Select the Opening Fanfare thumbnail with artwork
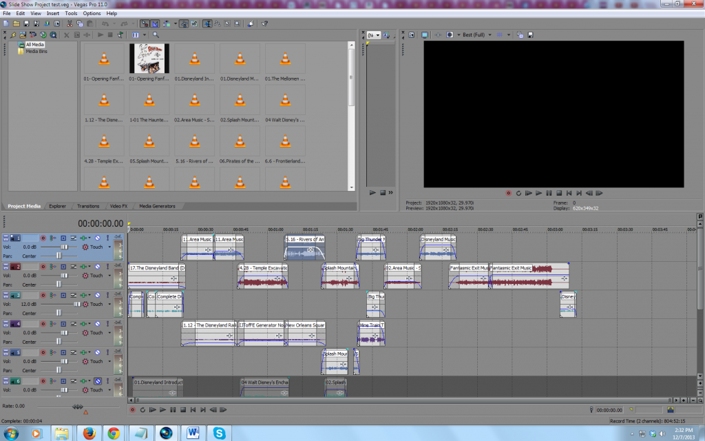 tap(149, 59)
